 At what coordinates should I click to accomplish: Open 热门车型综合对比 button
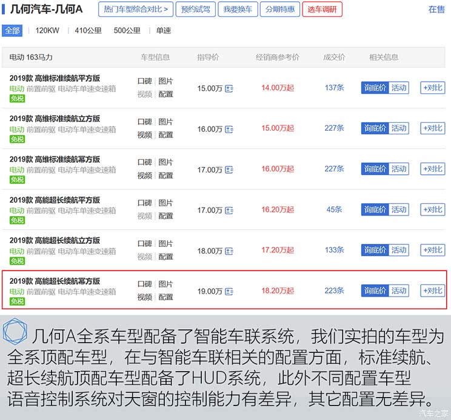point(136,9)
